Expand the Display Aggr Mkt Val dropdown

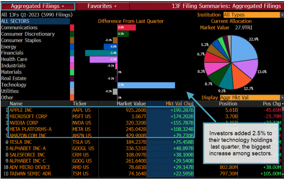(251, 98)
